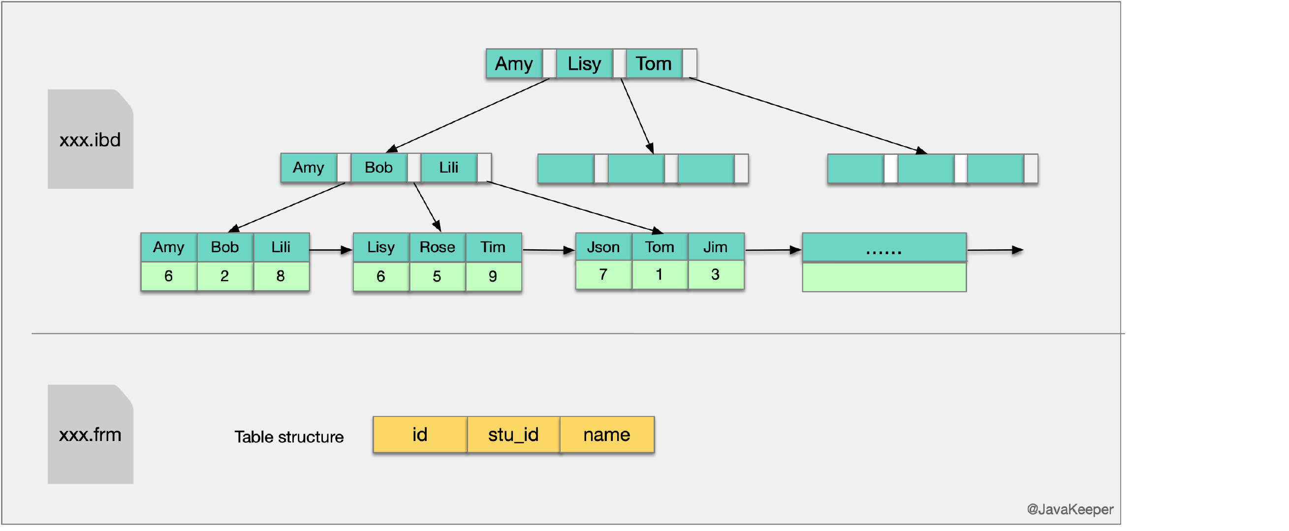Click the @JavaKeeper watermark text

(1070, 509)
